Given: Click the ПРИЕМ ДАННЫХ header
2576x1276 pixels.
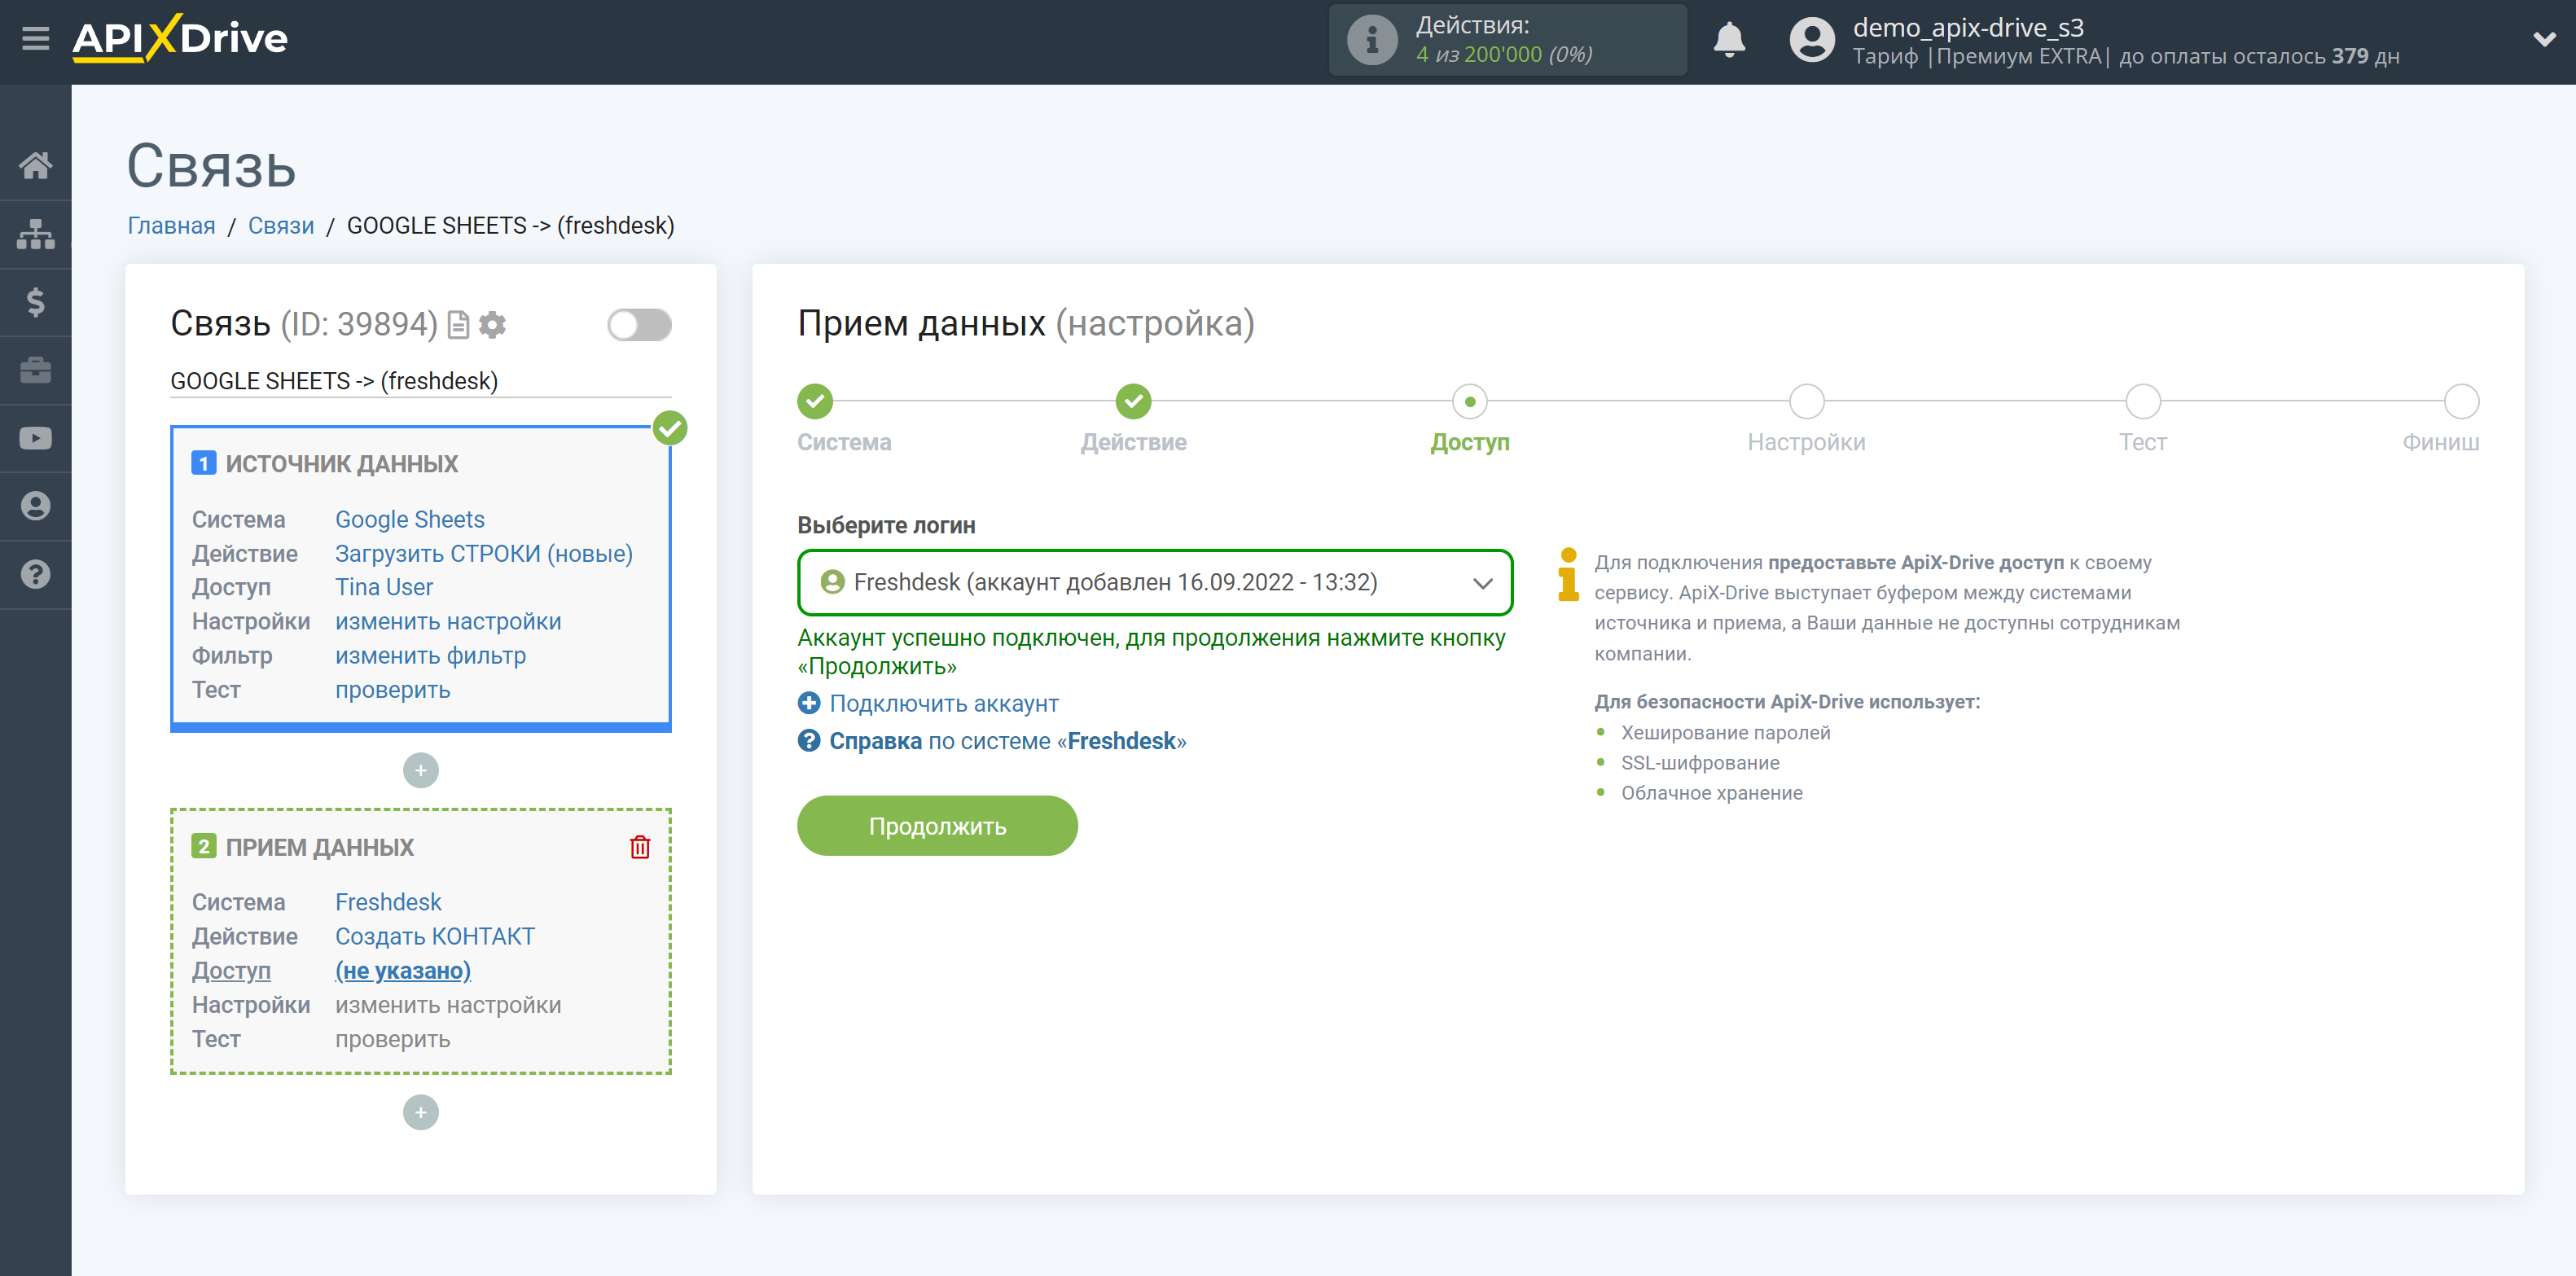Looking at the screenshot, I should 320,847.
